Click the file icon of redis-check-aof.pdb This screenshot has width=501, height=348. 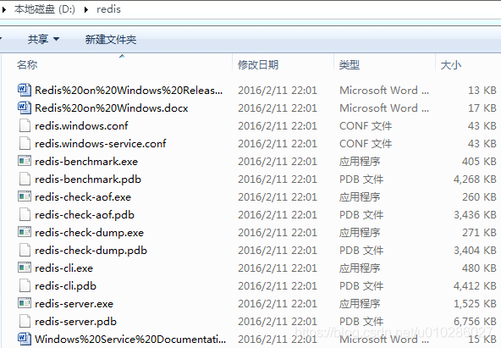25,214
